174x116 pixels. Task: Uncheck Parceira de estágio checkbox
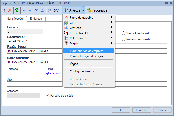tap(47, 96)
